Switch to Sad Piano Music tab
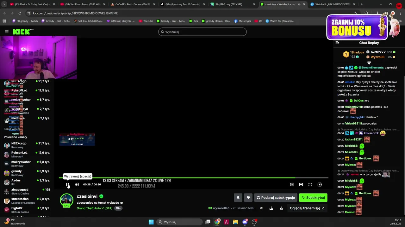Viewport: 405px width, 227px height. click(x=82, y=4)
